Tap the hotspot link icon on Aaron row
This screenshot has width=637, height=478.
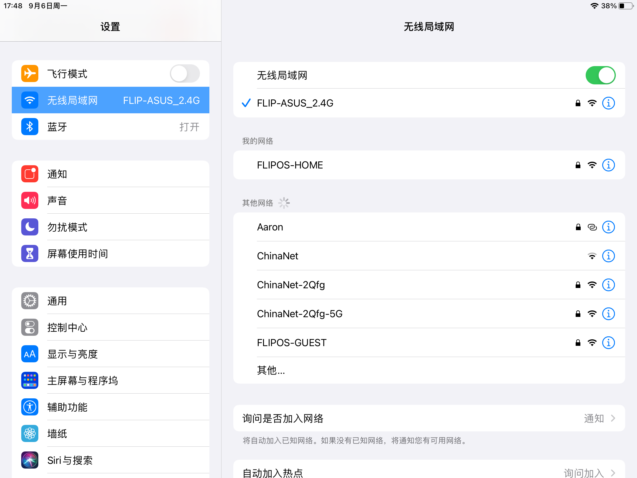click(x=592, y=227)
